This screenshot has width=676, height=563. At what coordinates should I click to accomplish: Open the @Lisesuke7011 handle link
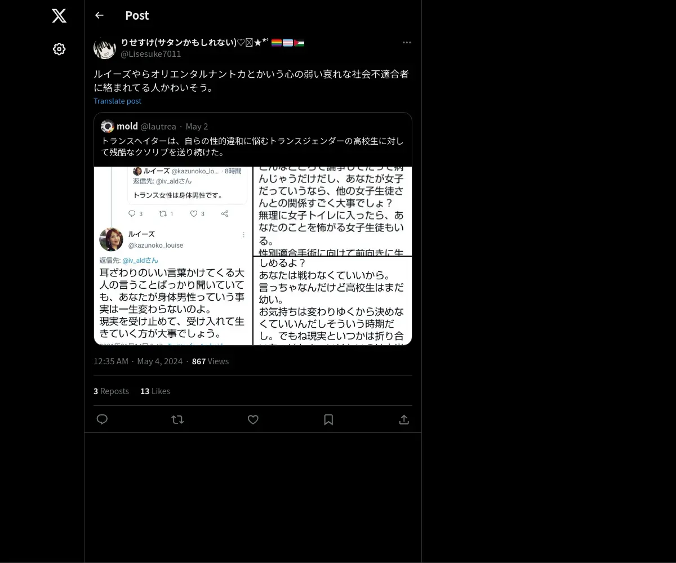tap(151, 53)
